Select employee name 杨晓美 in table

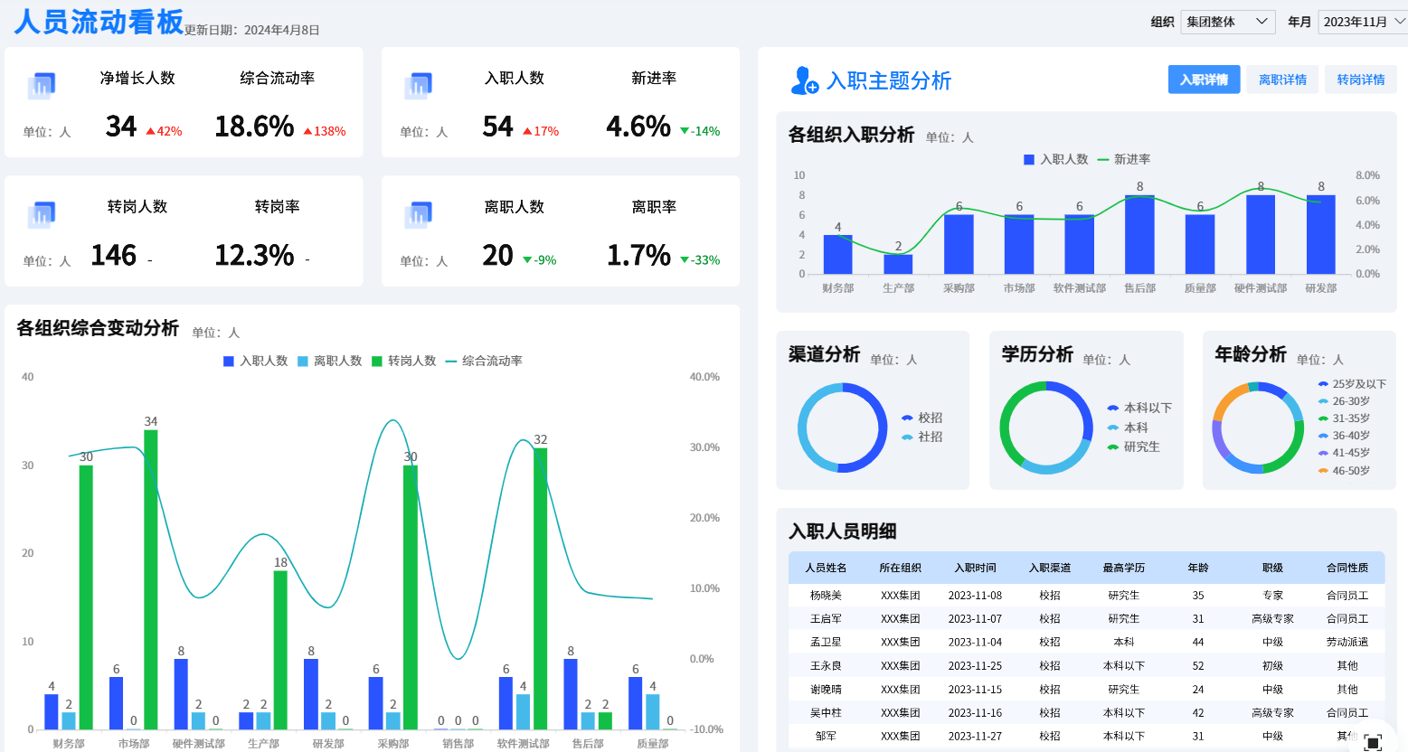click(x=826, y=596)
